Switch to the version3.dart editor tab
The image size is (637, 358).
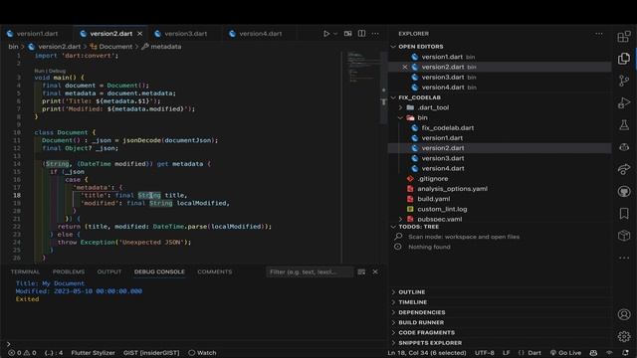[185, 34]
